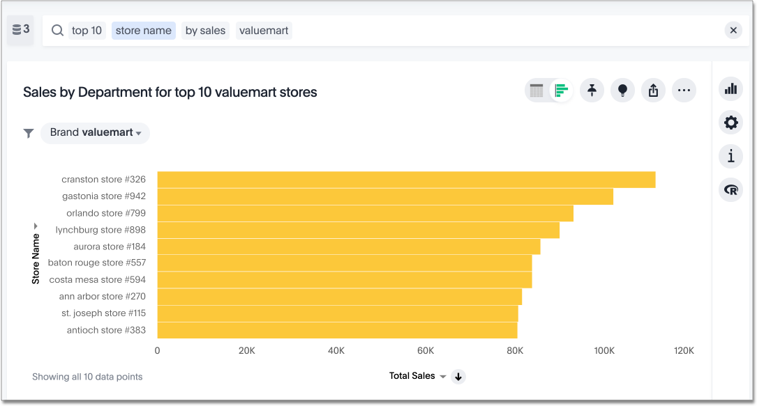Show the info panel icon
Image resolution: width=757 pixels, height=406 pixels.
730,156
